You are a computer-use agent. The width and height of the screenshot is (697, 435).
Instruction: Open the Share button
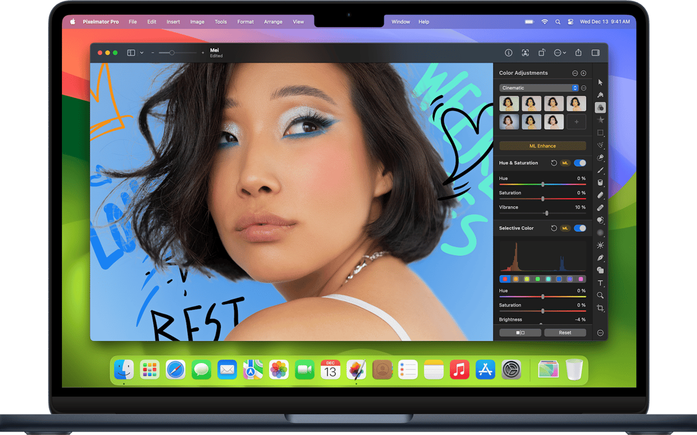click(x=578, y=52)
